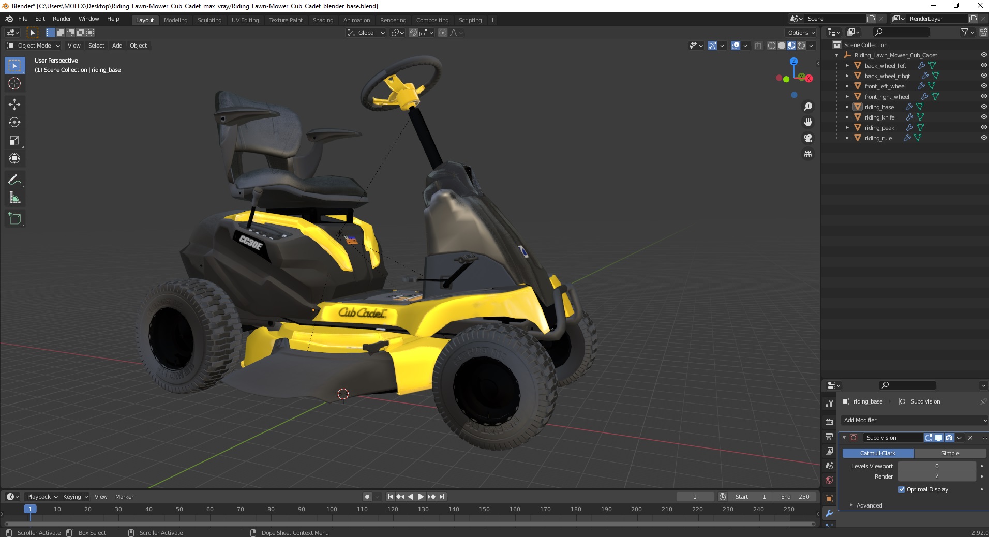Screen dimensions: 989x537
Task: Toggle X-ray display mode
Action: pos(759,46)
